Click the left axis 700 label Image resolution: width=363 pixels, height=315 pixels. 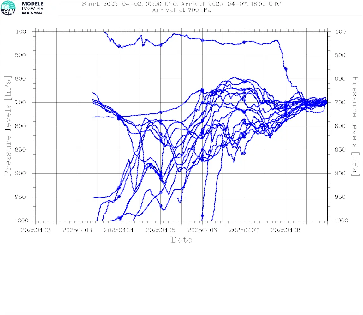(21, 102)
